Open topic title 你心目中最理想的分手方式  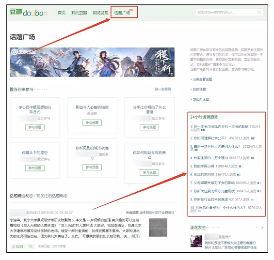point(35,109)
